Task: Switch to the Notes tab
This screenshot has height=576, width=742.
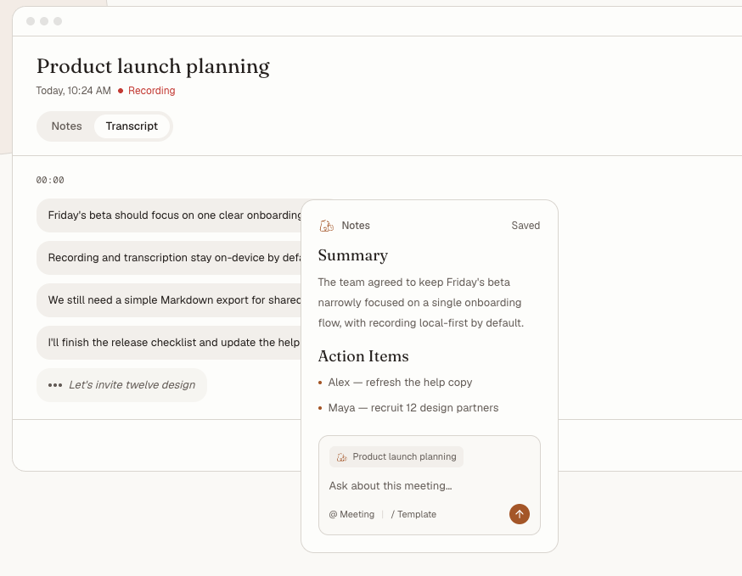Action: (x=67, y=126)
